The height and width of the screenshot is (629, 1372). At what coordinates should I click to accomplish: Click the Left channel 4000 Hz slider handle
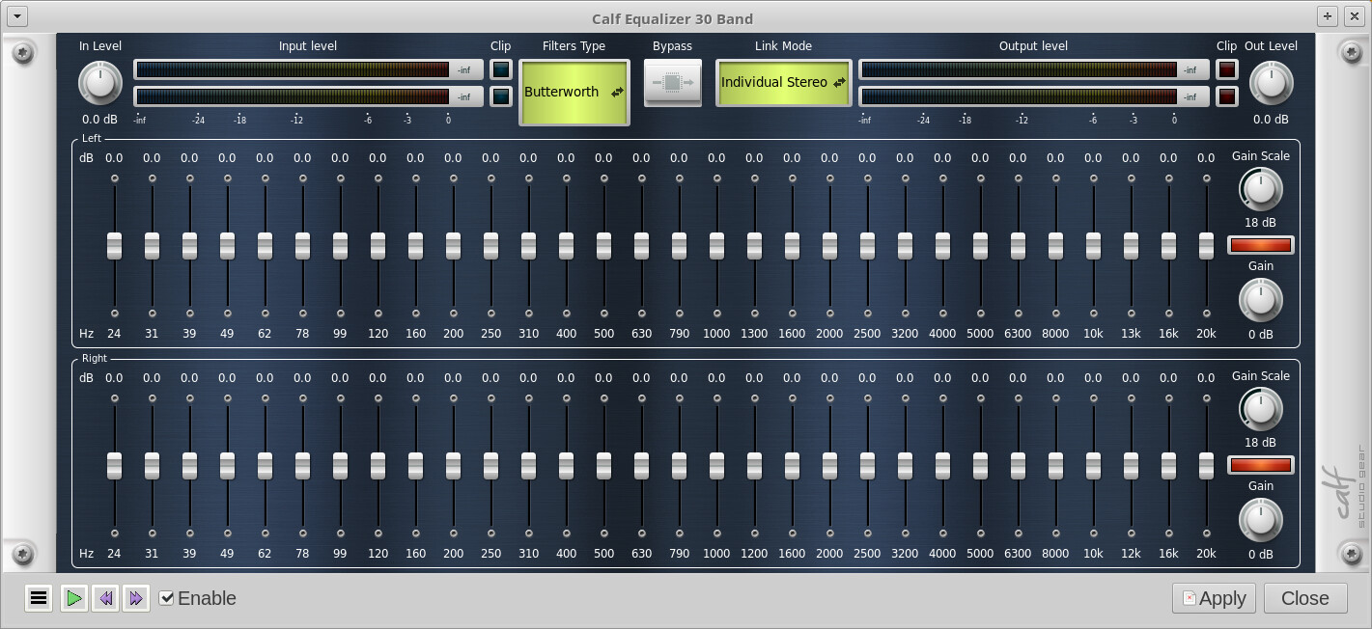(942, 246)
